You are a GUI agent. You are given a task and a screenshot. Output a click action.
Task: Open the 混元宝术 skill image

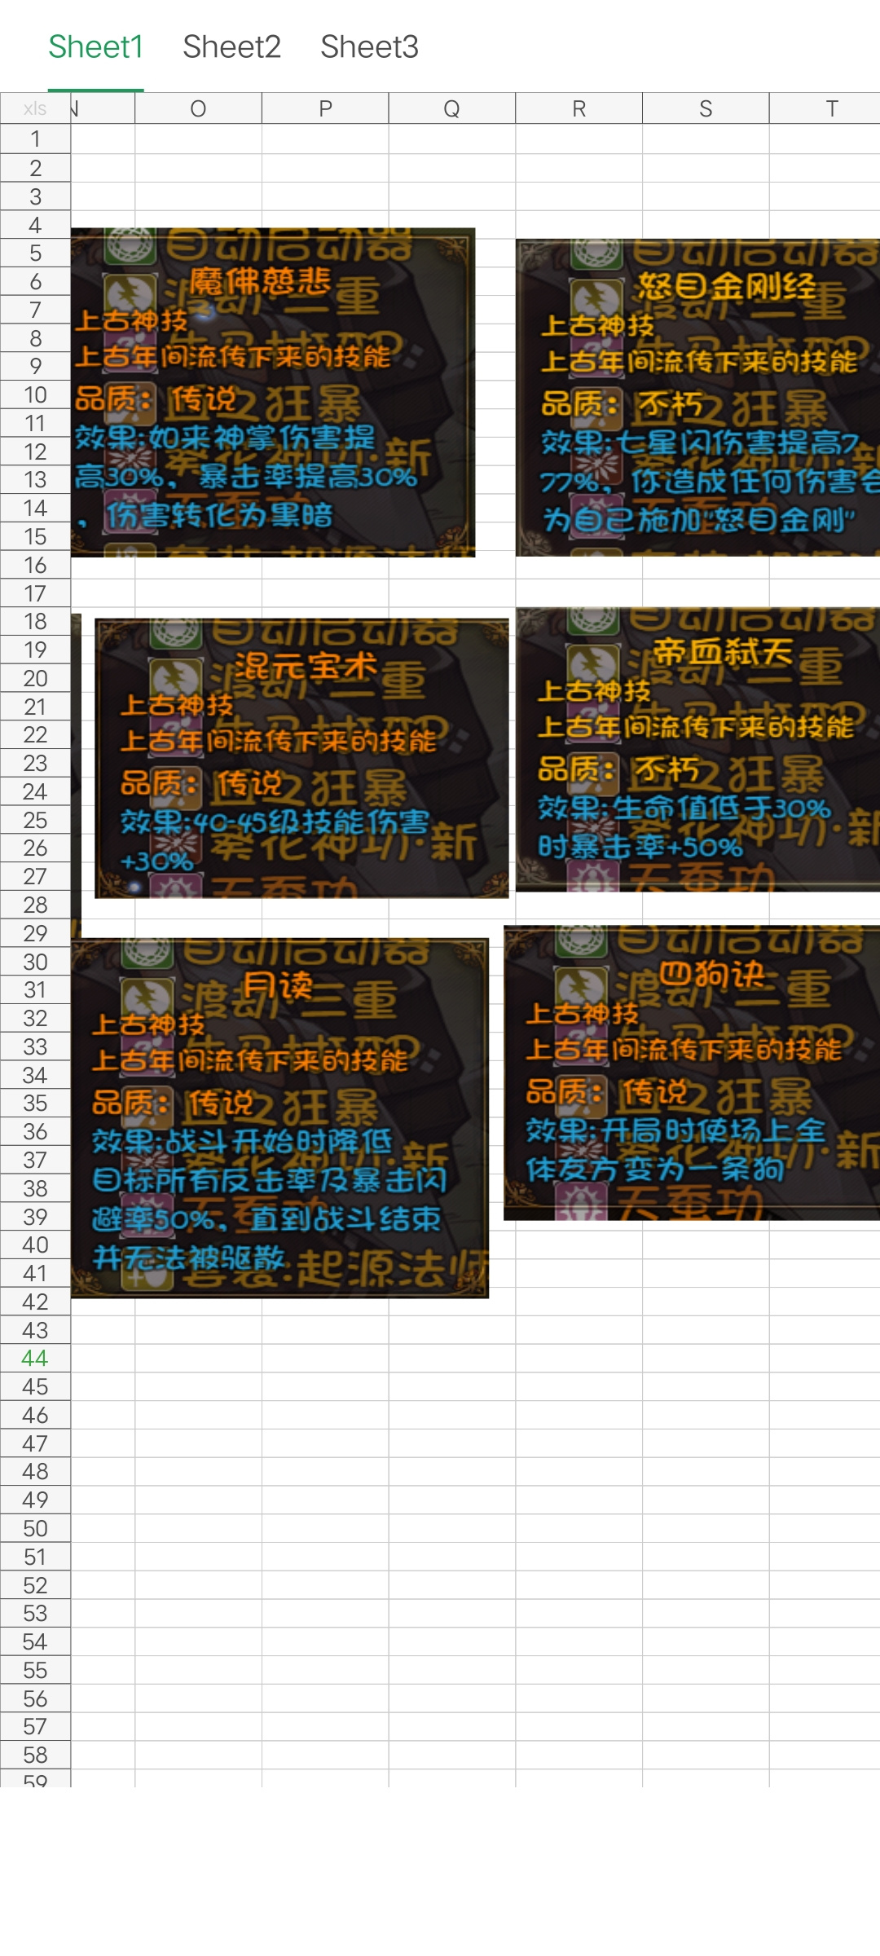tap(301, 758)
